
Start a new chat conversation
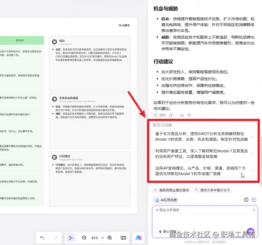[254, 200]
